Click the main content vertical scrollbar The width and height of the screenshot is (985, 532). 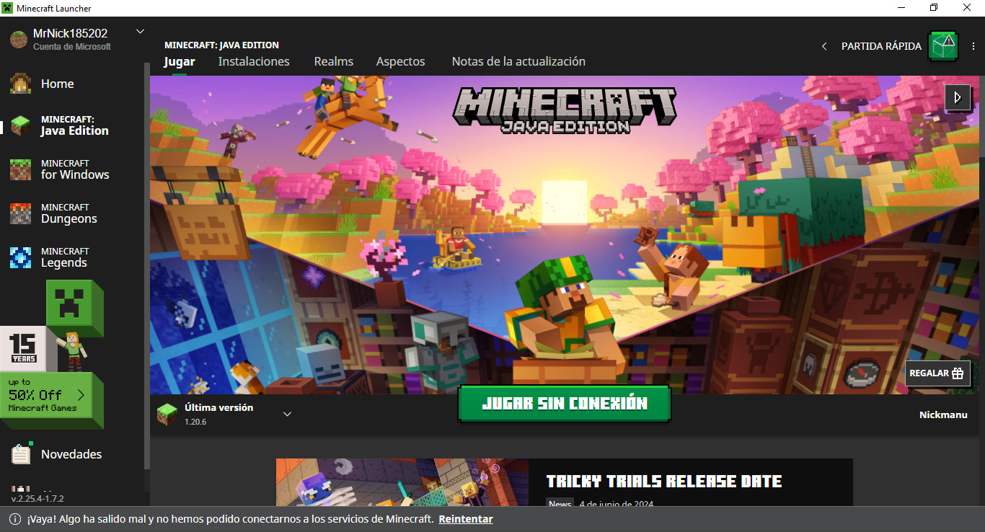(981, 115)
